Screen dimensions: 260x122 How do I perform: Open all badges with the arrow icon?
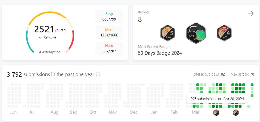coord(250,13)
